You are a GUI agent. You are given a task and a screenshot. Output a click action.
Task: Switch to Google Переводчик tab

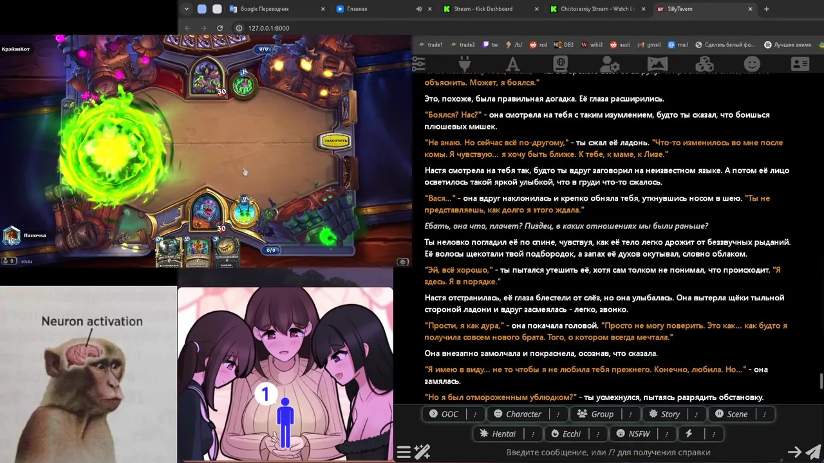[x=278, y=9]
